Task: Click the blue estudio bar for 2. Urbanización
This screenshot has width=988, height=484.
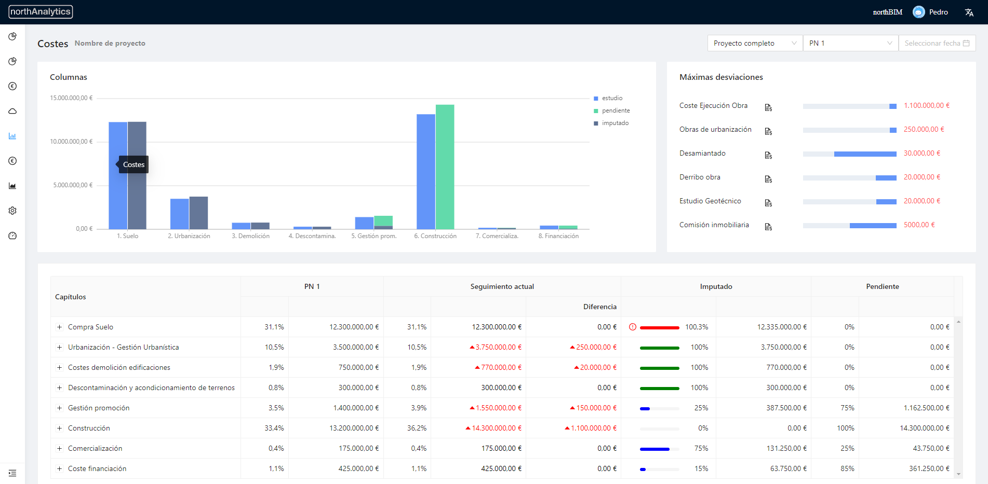Action: coord(179,214)
